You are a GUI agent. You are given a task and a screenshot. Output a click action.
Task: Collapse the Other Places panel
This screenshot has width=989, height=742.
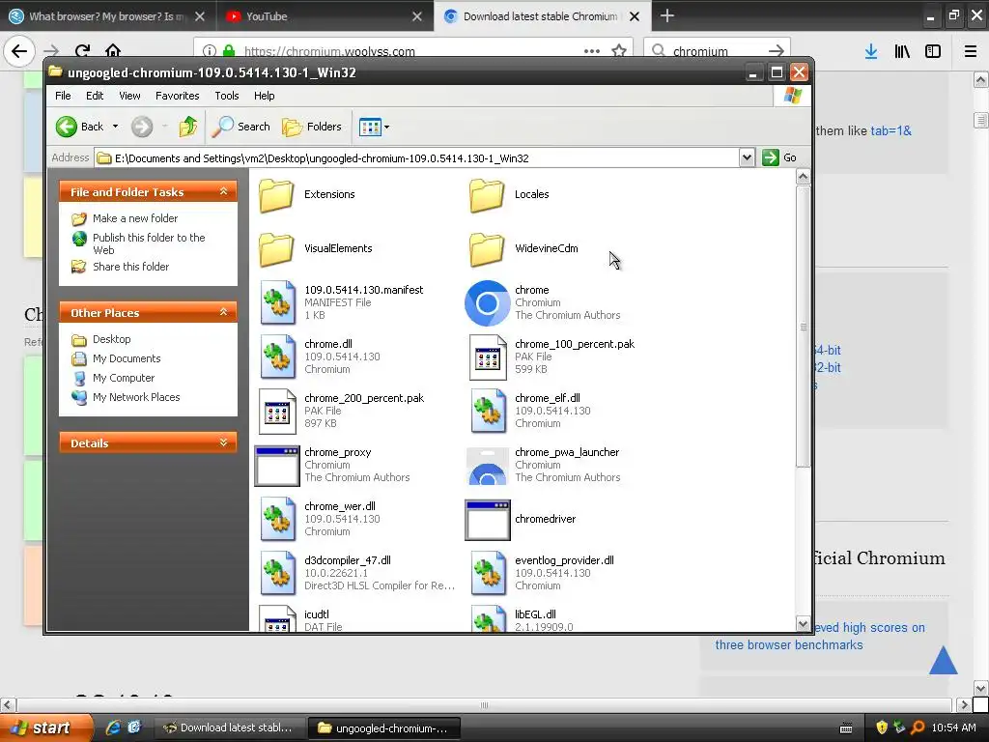click(x=223, y=312)
